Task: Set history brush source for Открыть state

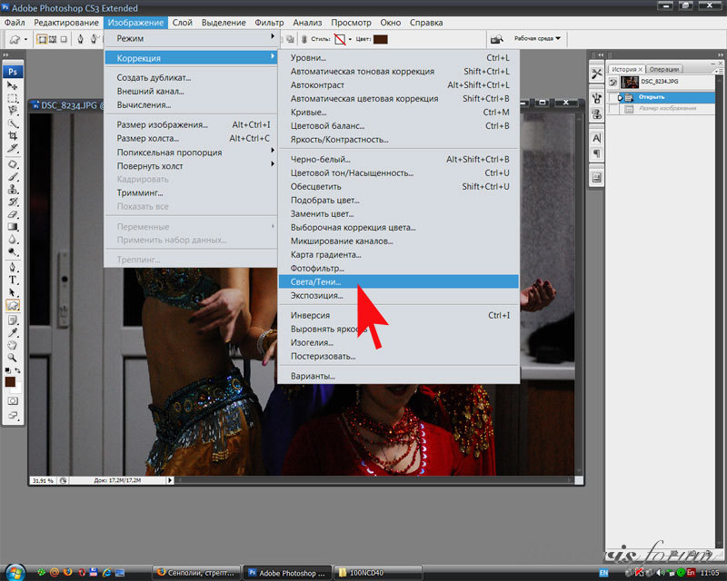Action: [x=614, y=96]
